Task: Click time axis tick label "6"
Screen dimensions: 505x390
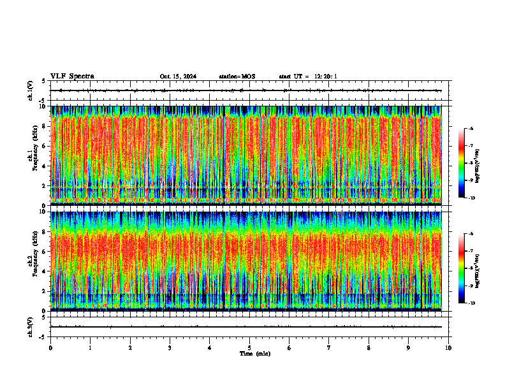Action: tap(289, 348)
